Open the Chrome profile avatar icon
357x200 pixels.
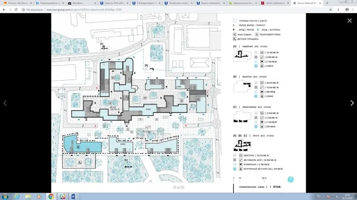coord(347,9)
